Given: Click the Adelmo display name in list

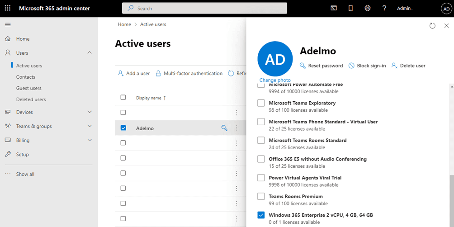Looking at the screenshot, I should [145, 128].
